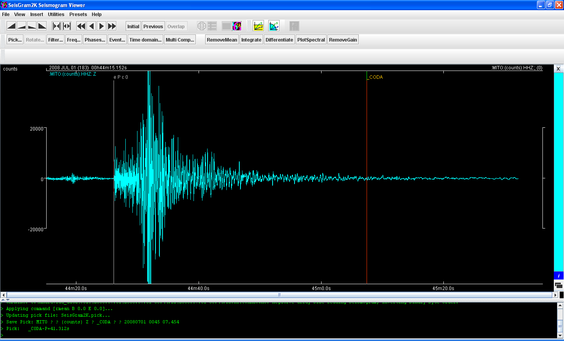Screen dimensions: 564x341
Task: Open the Utilities menu
Action: coord(56,15)
